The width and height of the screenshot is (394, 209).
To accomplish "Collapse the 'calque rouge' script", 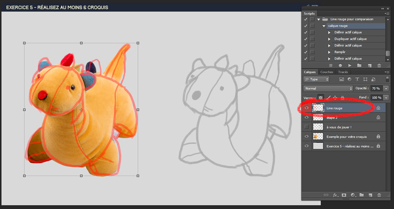I will point(324,26).
